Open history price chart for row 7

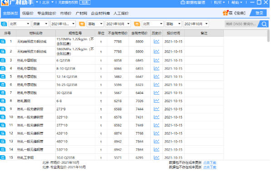tap(157, 93)
